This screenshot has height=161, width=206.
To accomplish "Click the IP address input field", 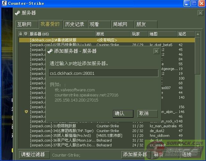I will pyautogui.click(x=103, y=73).
